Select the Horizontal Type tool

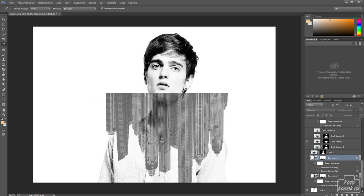tap(4, 94)
